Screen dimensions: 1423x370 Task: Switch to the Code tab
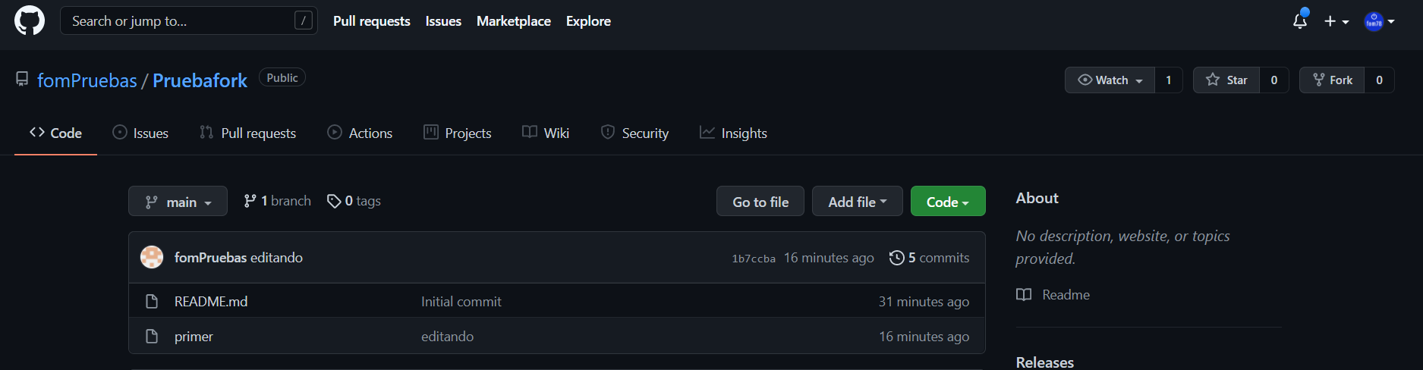pyautogui.click(x=55, y=133)
